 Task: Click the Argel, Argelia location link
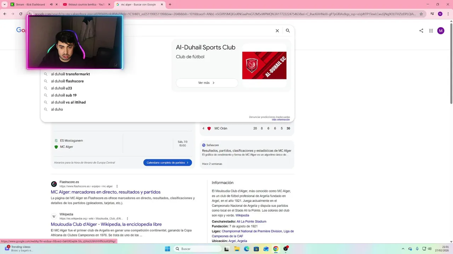[x=237, y=241]
